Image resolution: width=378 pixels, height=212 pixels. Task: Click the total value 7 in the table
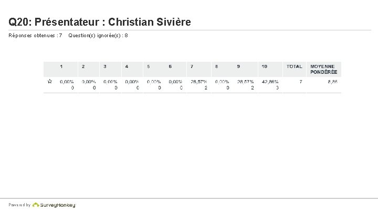pyautogui.click(x=300, y=82)
